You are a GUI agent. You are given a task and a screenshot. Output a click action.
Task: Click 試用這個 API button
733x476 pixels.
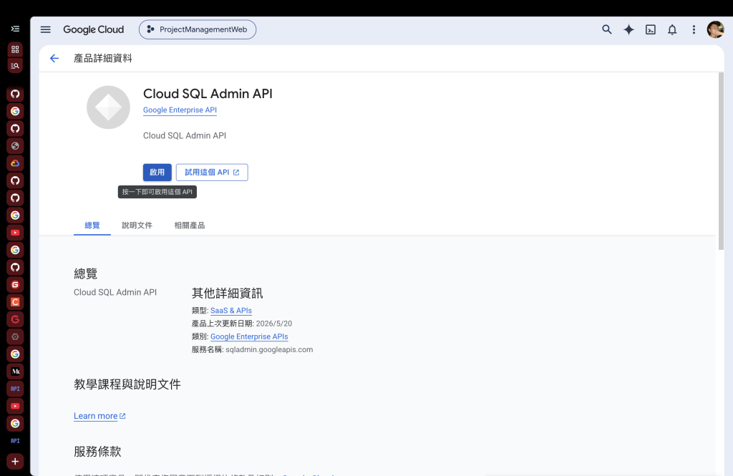pos(212,172)
